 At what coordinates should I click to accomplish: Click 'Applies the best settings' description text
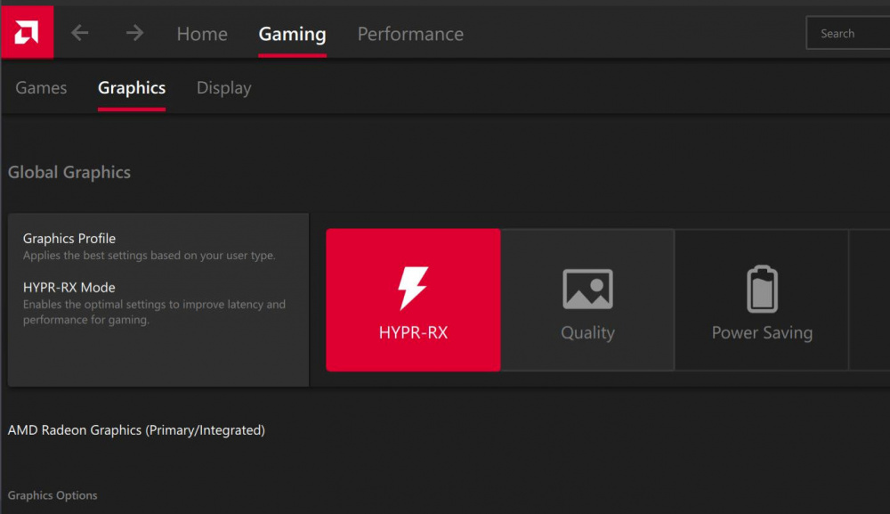coord(150,256)
